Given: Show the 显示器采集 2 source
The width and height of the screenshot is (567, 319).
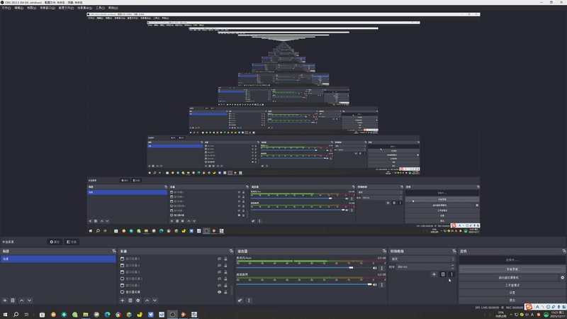Looking at the screenshot, I should coord(219,279).
